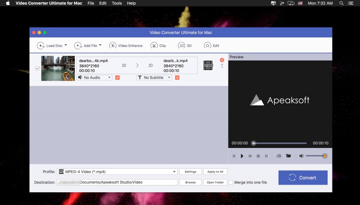Open the Video Converter Ultimate for Mac app menu
The height and width of the screenshot is (205, 360).
[49, 3]
